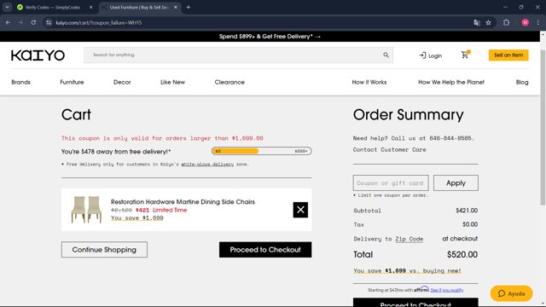Click the address bar URL

[x=99, y=23]
